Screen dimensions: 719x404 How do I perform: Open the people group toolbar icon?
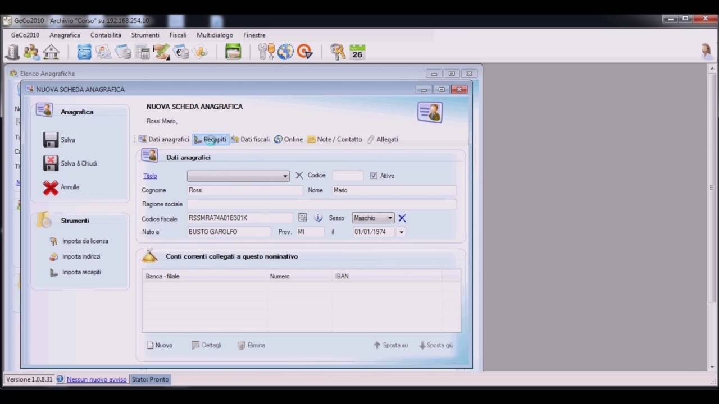pyautogui.click(x=31, y=52)
